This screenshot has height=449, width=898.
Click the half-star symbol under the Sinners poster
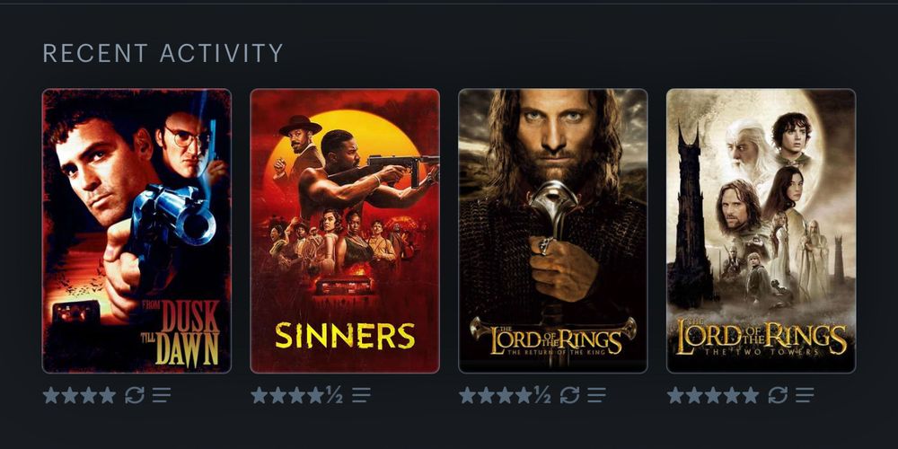coord(334,395)
